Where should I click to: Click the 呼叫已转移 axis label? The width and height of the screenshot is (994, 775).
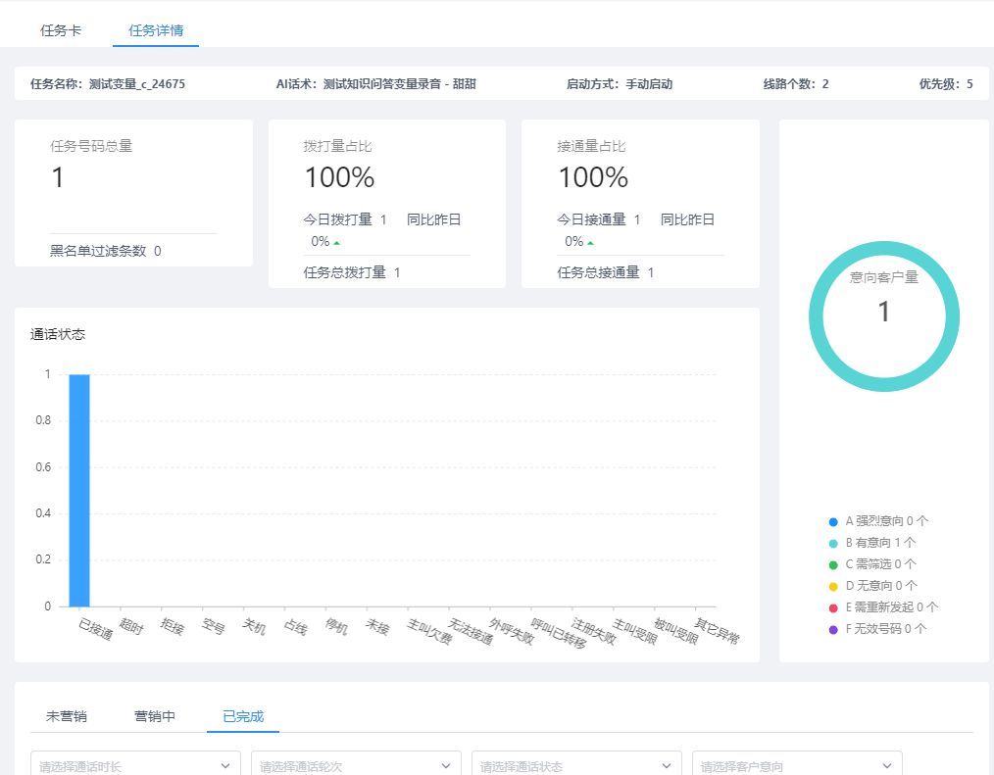click(559, 633)
